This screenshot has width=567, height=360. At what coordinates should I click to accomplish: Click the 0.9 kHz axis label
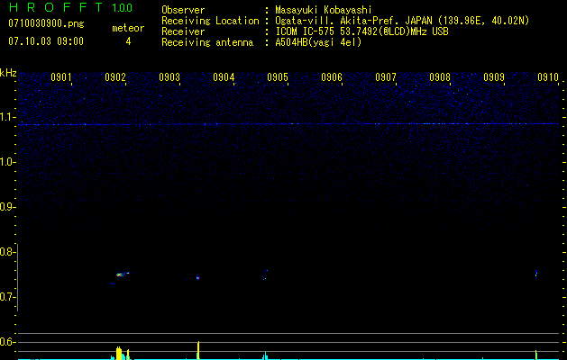click(7, 207)
